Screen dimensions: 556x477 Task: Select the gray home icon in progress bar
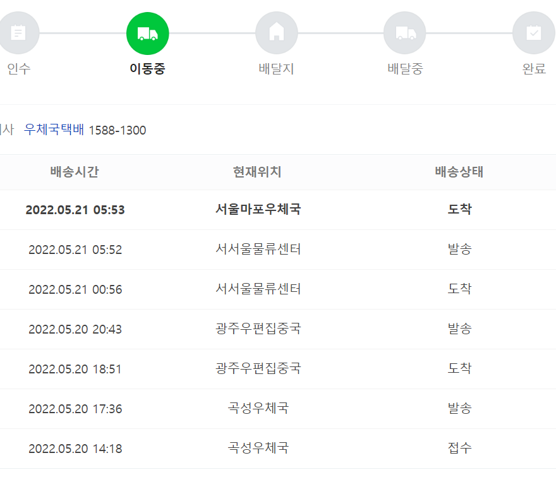276,32
